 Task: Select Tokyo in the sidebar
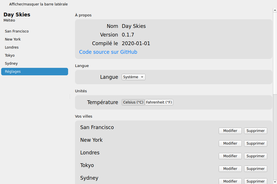click(x=35, y=55)
